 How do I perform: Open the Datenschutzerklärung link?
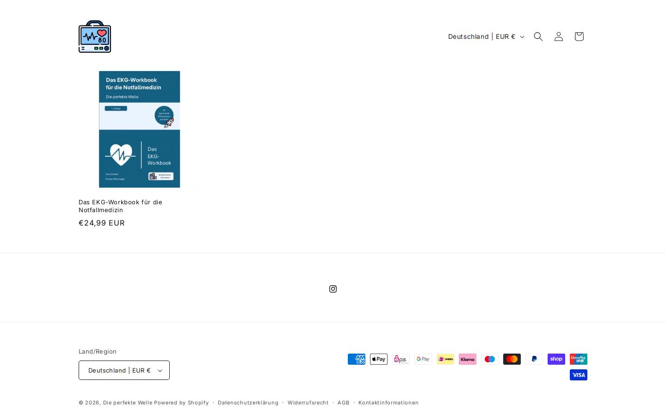[248, 403]
